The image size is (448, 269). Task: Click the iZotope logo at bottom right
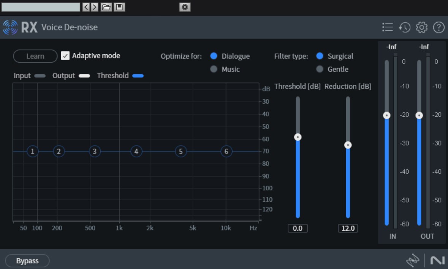point(413,260)
